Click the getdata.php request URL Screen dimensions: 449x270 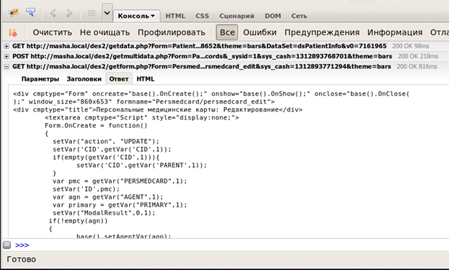(200, 46)
